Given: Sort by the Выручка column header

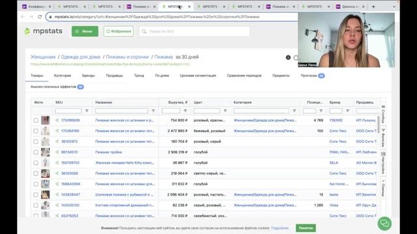Looking at the screenshot, I should point(178,102).
